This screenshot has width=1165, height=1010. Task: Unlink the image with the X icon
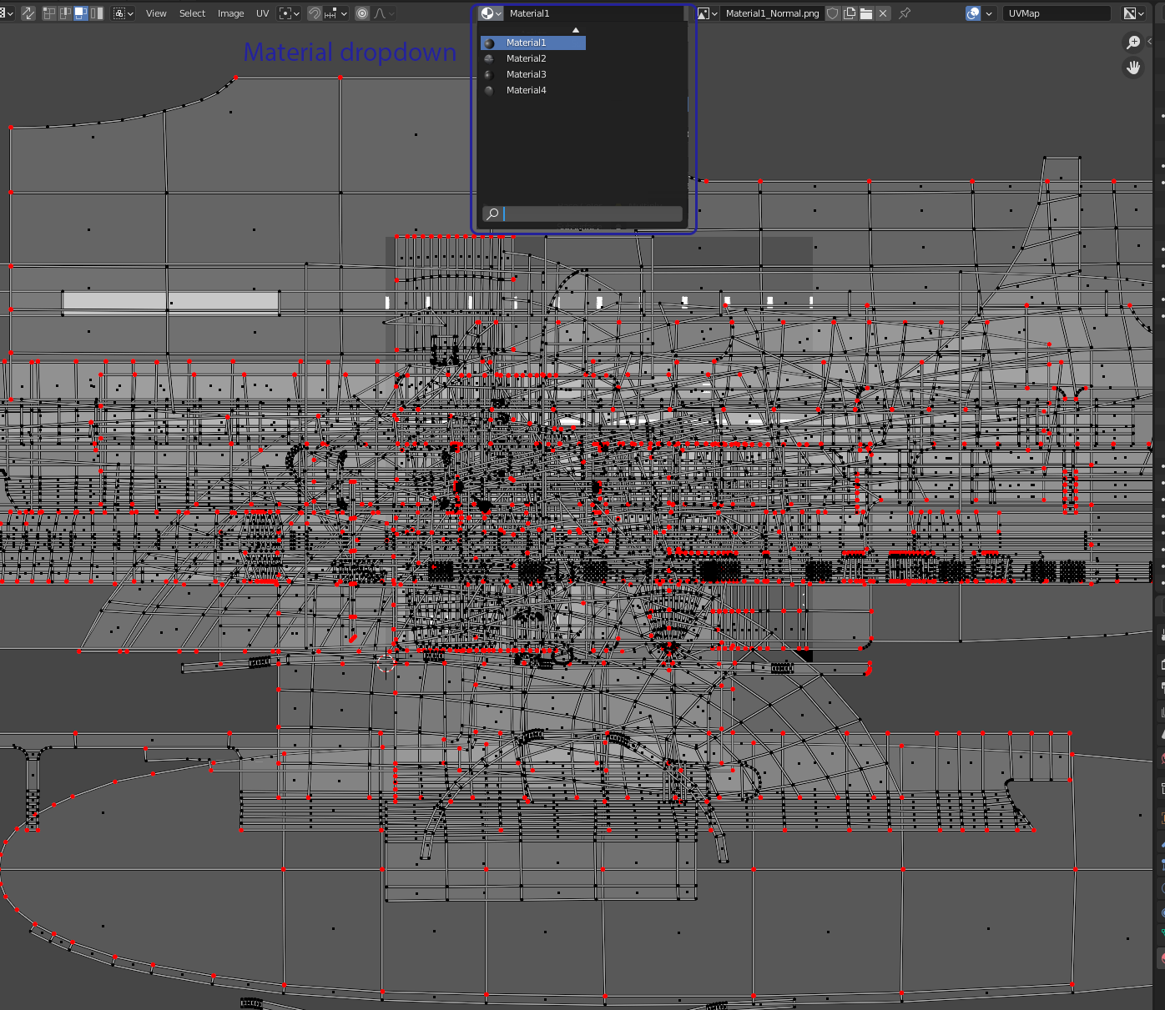883,13
